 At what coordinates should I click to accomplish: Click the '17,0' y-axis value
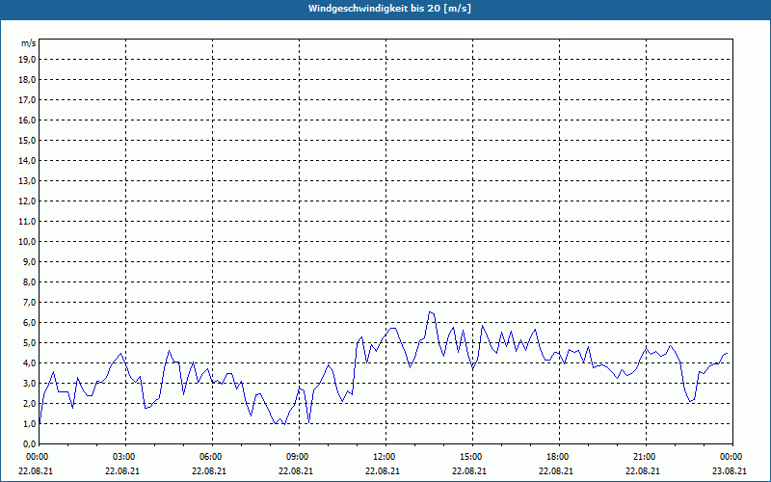click(x=28, y=100)
